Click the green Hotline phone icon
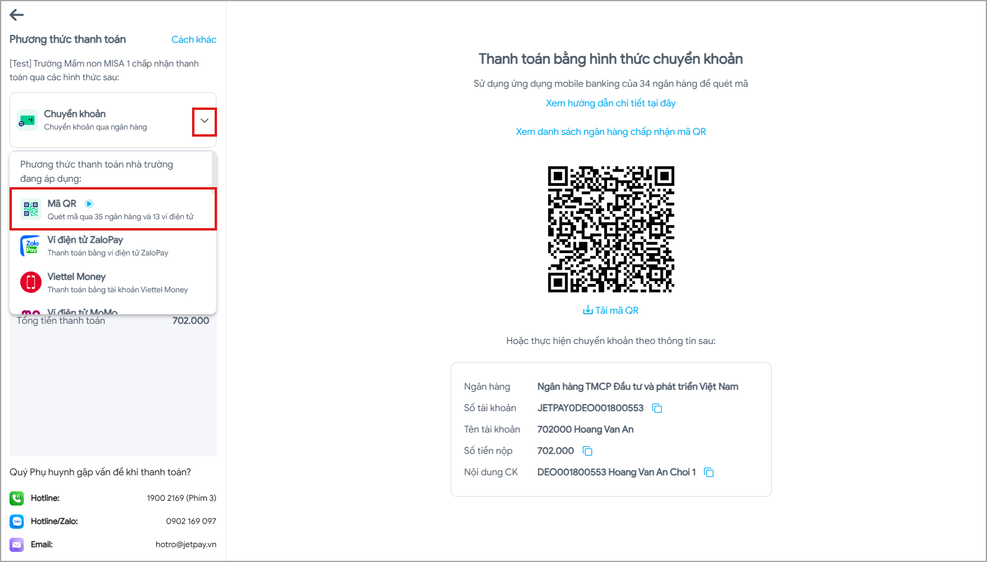The image size is (987, 562). (x=17, y=498)
